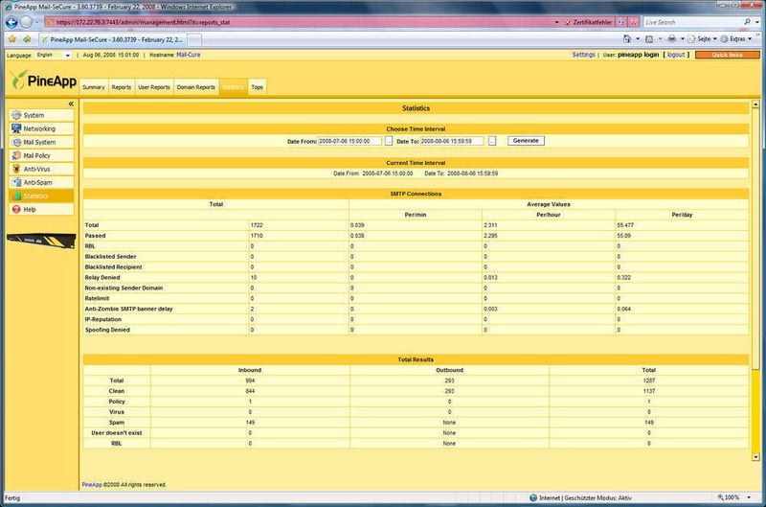766x507 pixels.
Task: Open the Live Search options dropdown arrow
Action: click(x=757, y=22)
